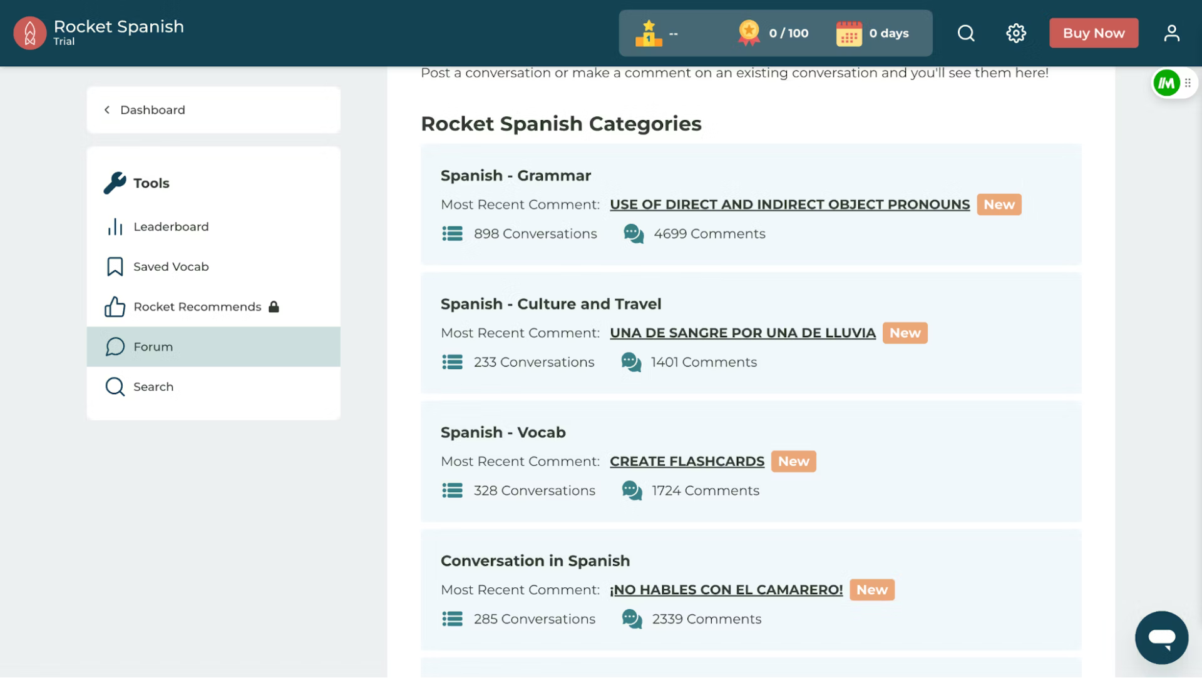The height and width of the screenshot is (678, 1202).
Task: Click the green IM extension badge
Action: coord(1166,83)
